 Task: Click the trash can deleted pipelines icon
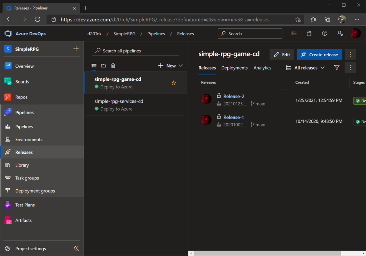click(x=113, y=66)
